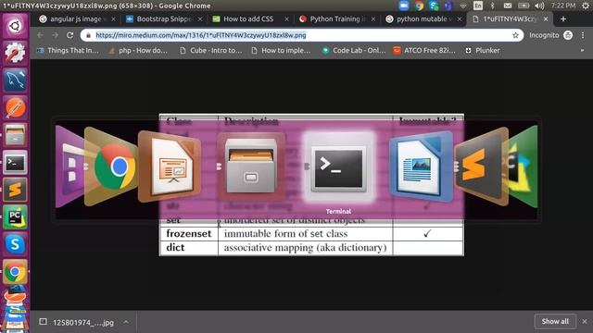Image resolution: width=593 pixels, height=333 pixels.
Task: Open a new Chrome tab
Action: coord(563,18)
